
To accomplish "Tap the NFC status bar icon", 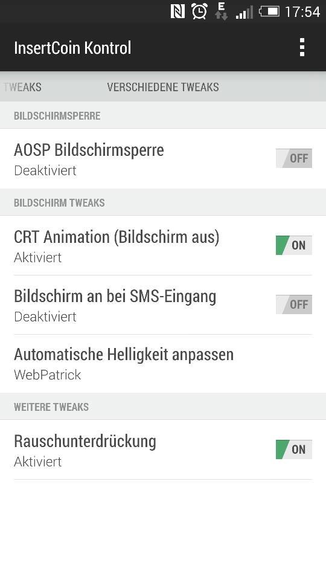I will tap(177, 12).
